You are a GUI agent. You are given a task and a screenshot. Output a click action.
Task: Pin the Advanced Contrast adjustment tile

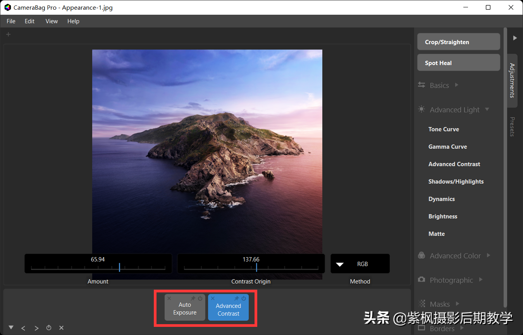pos(236,298)
